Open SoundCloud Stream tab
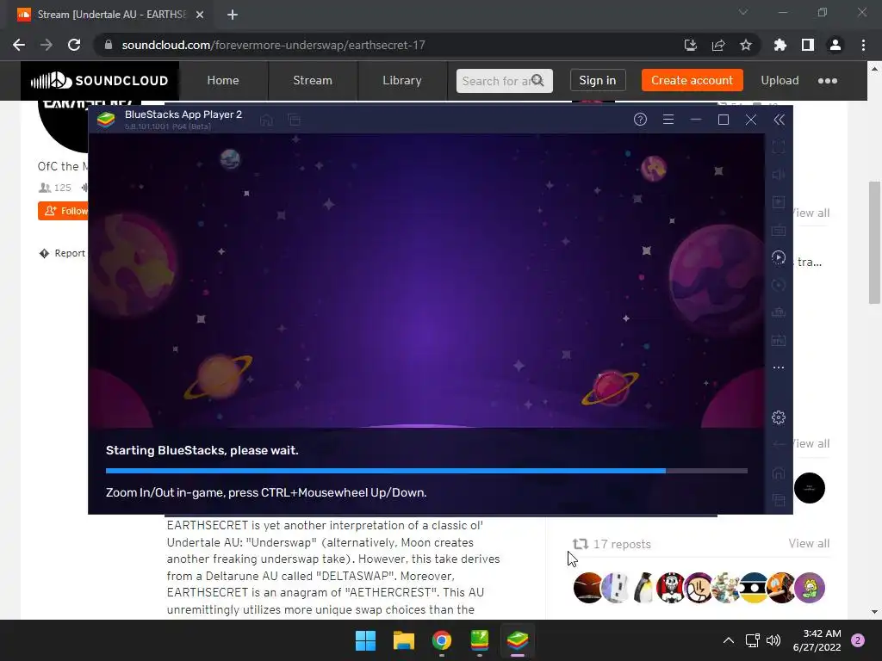The image size is (882, 661). click(x=312, y=80)
